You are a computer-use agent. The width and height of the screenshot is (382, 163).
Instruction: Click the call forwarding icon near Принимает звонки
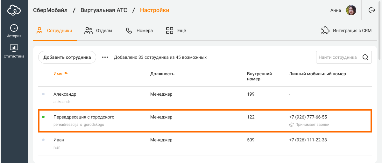point(291,125)
